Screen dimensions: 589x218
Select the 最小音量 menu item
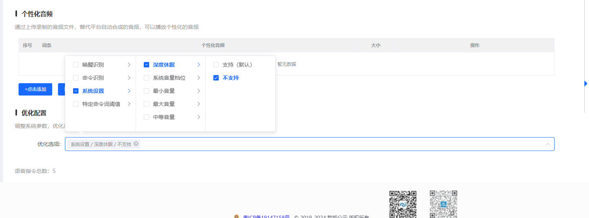[164, 91]
